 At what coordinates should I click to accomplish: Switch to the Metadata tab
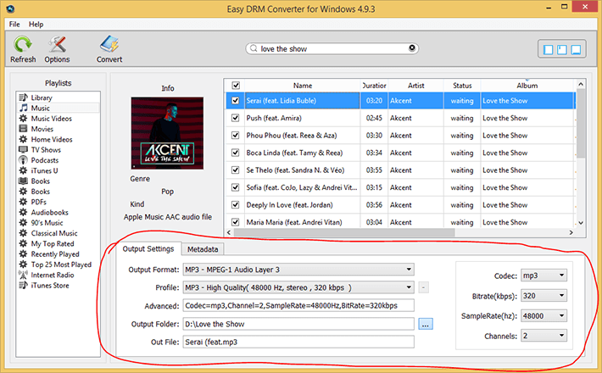[x=203, y=249]
